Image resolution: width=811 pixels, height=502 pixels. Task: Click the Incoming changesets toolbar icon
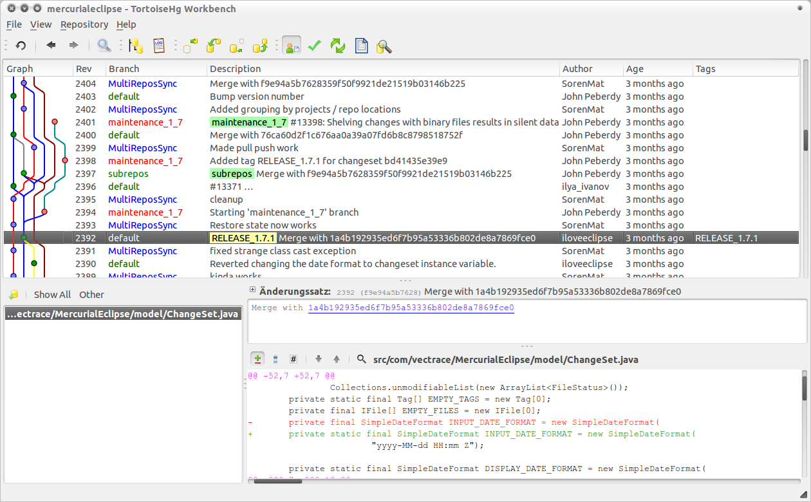(x=191, y=46)
